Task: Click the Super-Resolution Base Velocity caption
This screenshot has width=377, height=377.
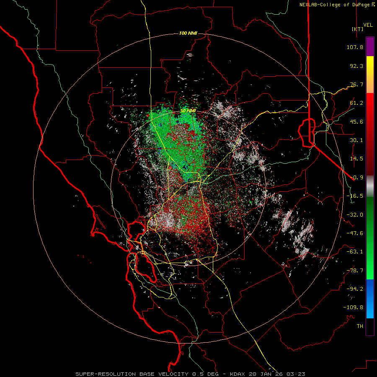Action: (191, 374)
